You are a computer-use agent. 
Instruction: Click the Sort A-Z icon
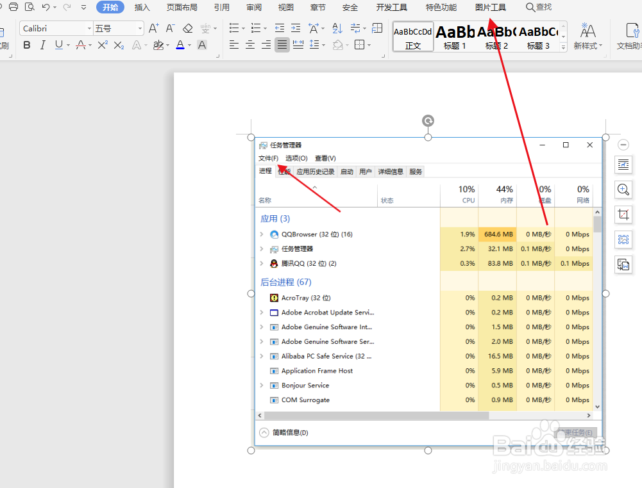[337, 28]
